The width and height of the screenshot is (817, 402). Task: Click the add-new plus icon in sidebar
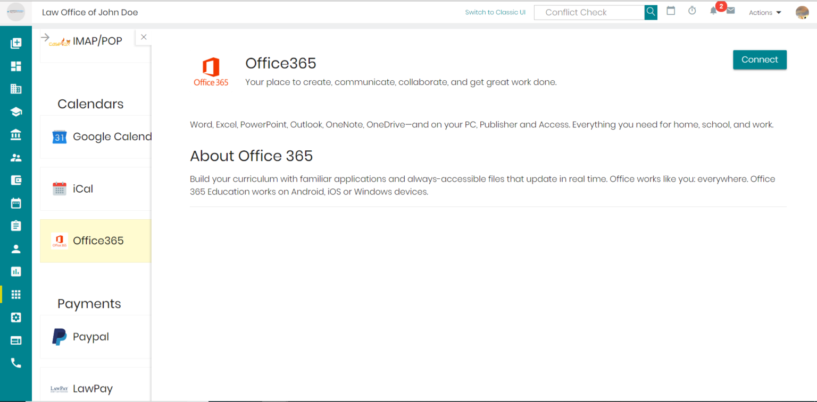click(x=16, y=44)
